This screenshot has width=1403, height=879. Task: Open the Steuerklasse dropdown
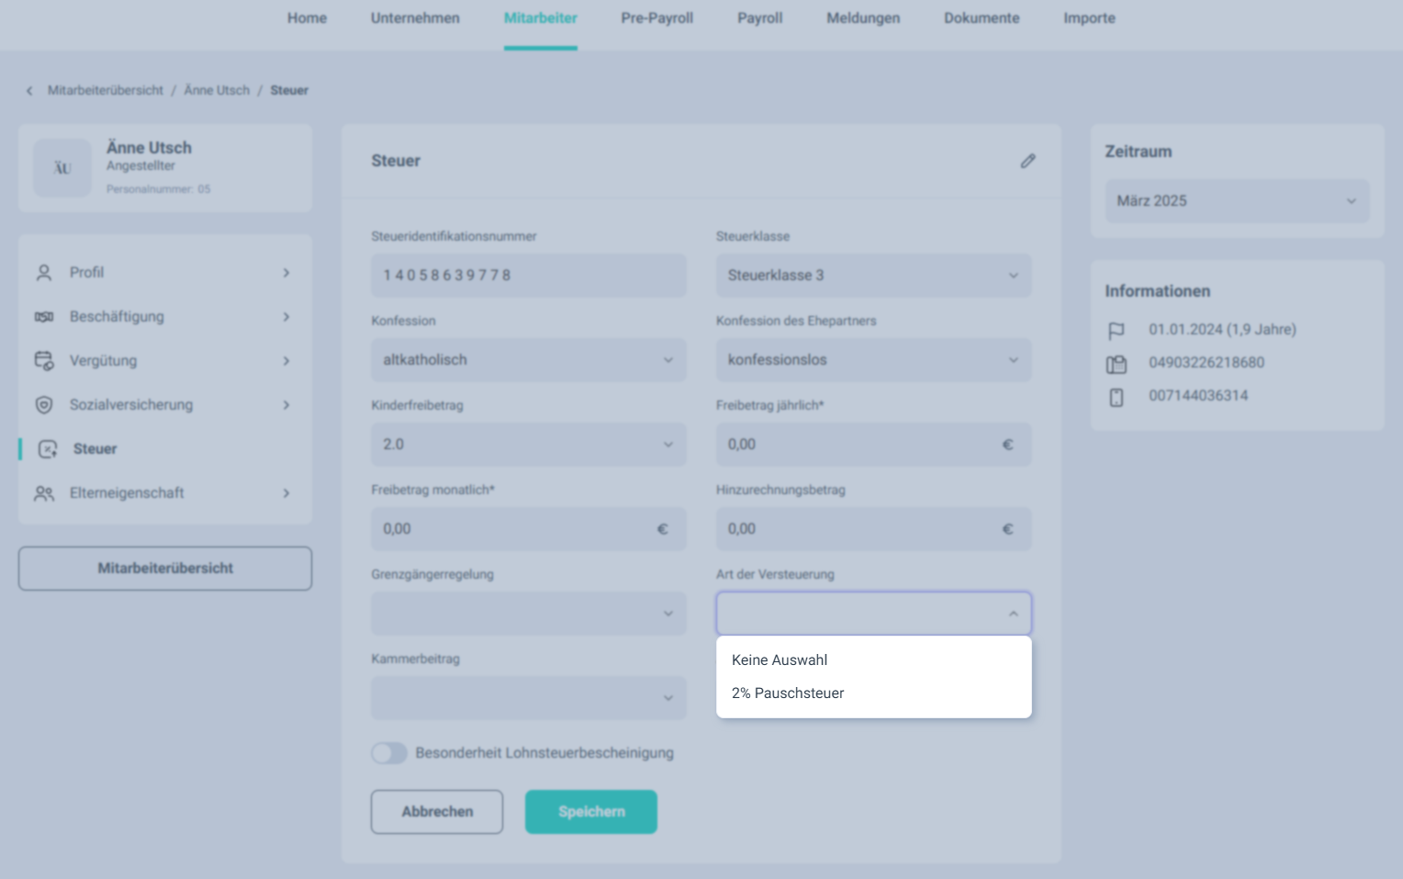(x=872, y=276)
